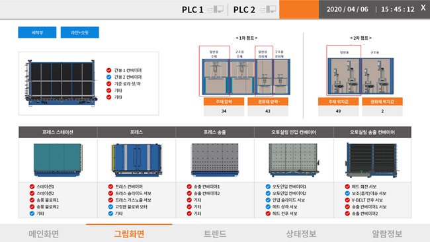Click the washer unit image beside 간봉 컨베이어 list

coord(61,83)
